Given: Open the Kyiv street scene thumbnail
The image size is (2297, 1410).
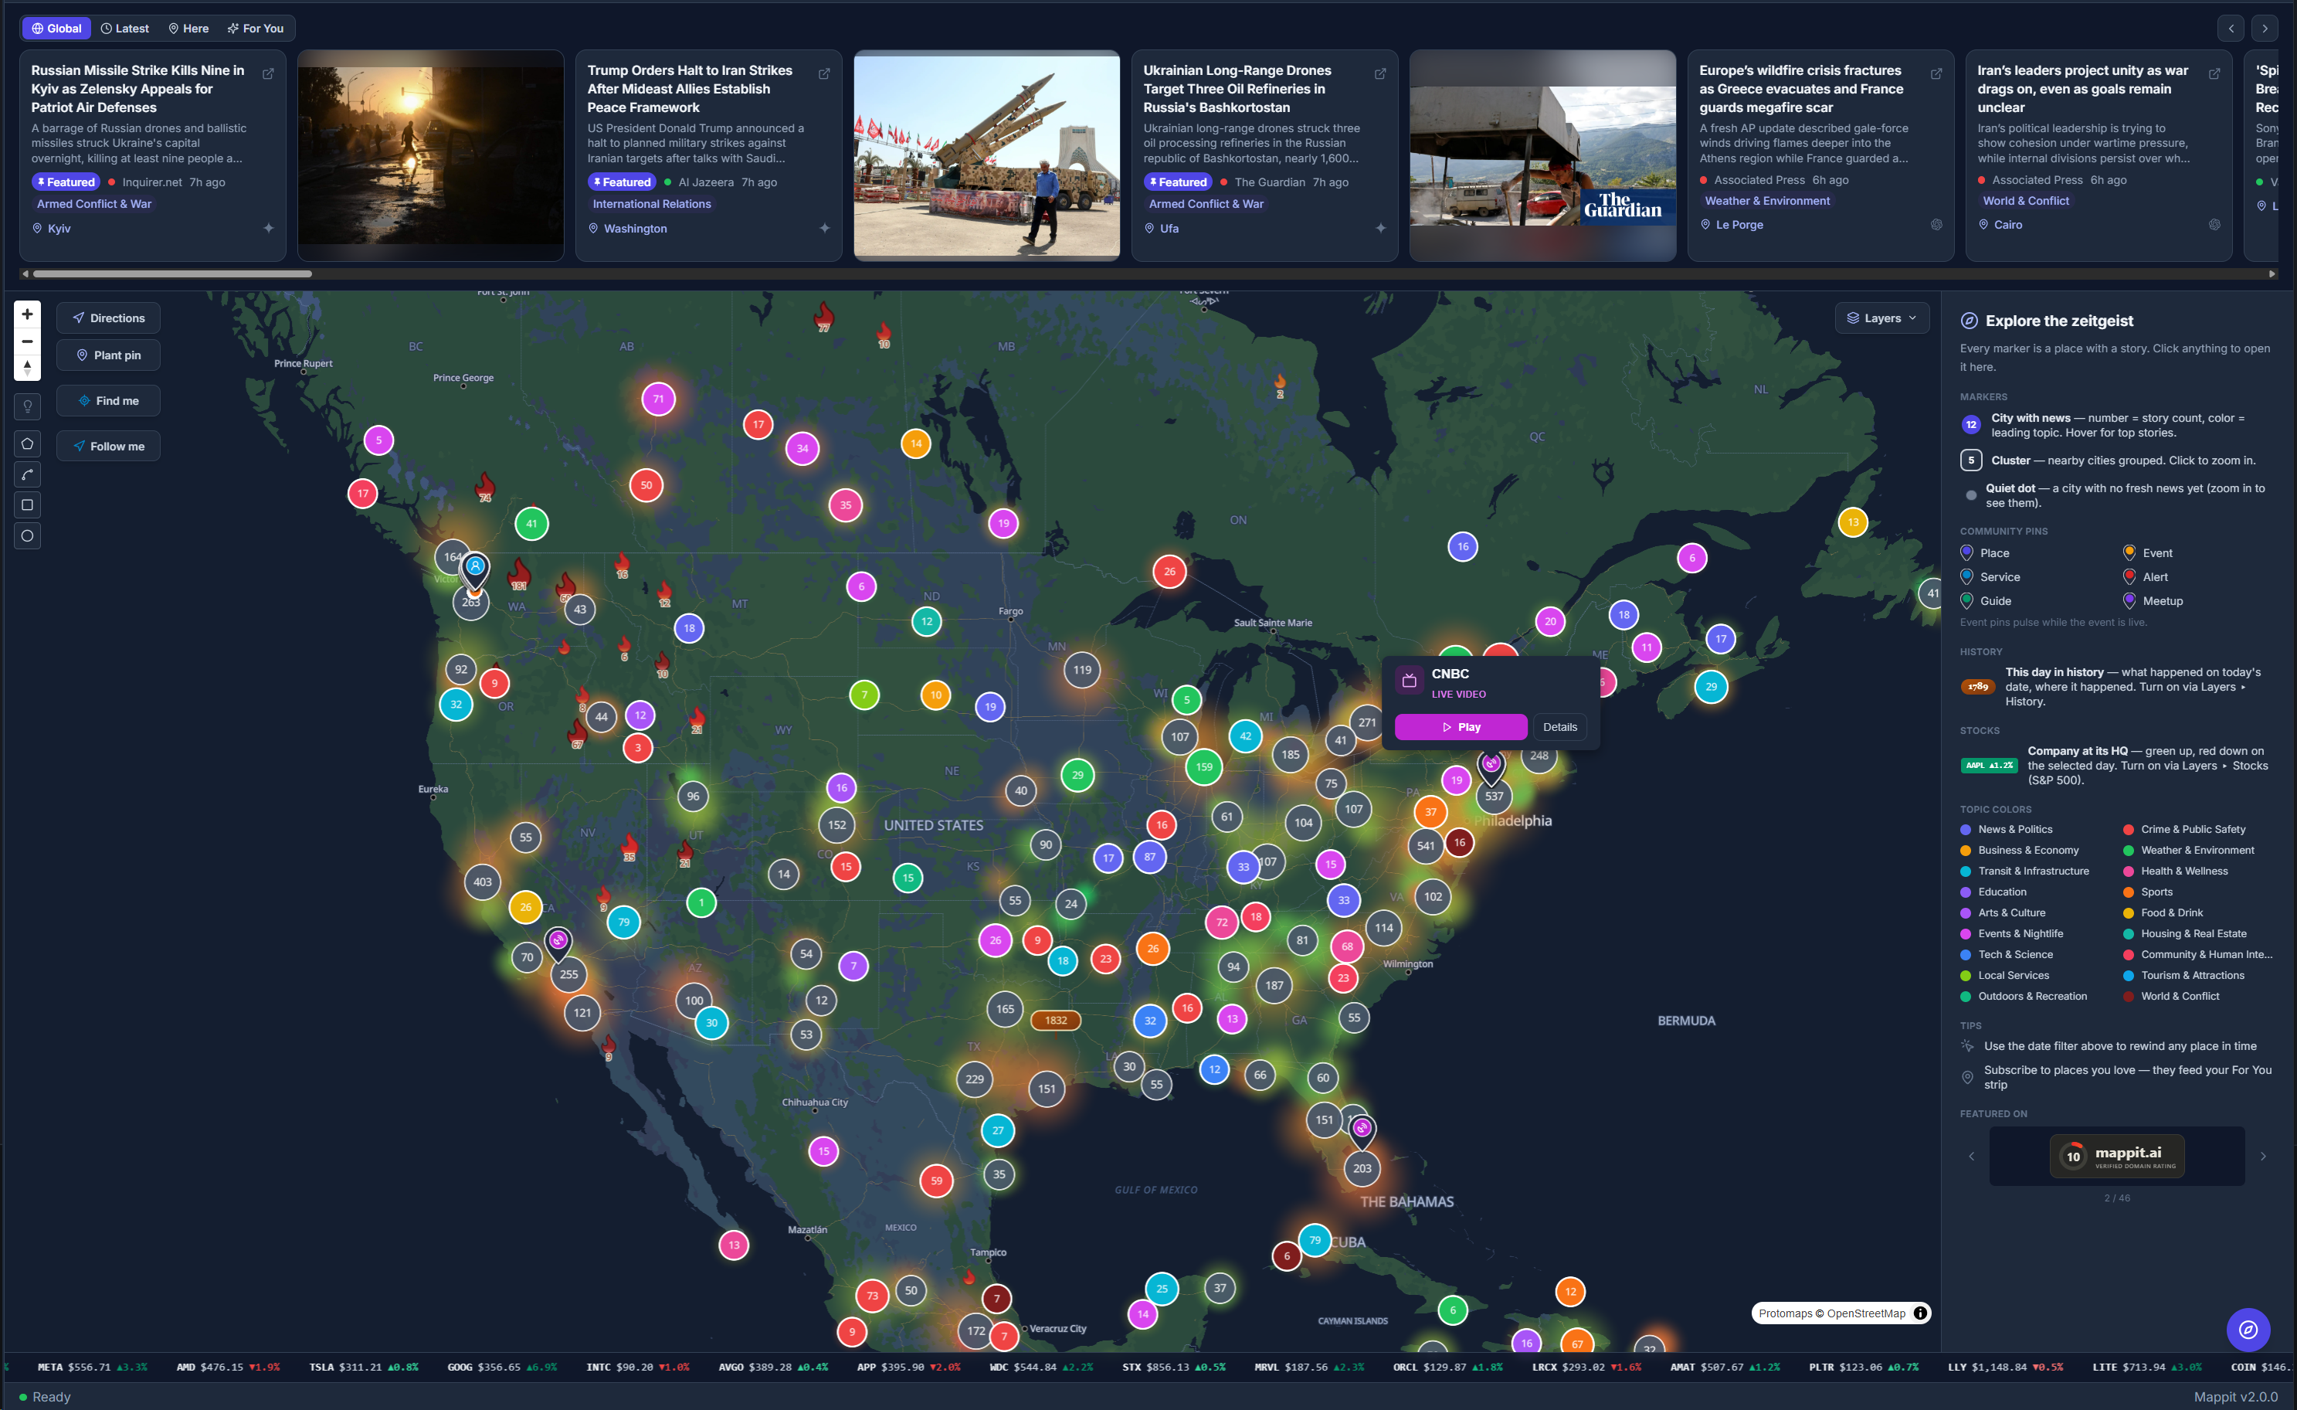Looking at the screenshot, I should pyautogui.click(x=431, y=156).
